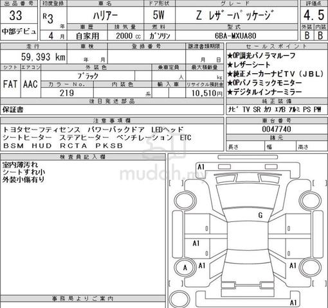Select ★OP調光パノラマルーフ sales point
Viewport: 328px width, 308px height.
[261, 56]
